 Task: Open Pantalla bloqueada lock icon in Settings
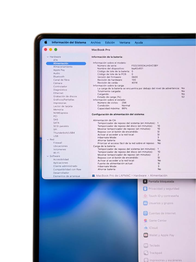145,181
